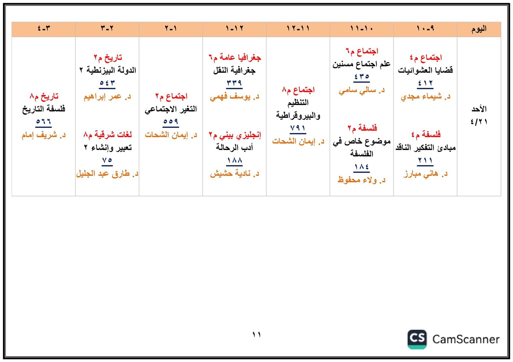The height and width of the screenshot is (362, 513).
Task: Select the ١١-١٢ time slot header
Action: 298,29
